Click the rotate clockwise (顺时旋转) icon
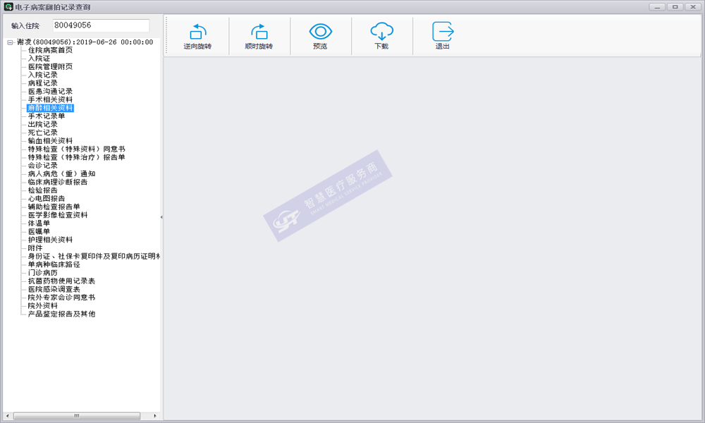The image size is (705, 423). pos(258,32)
